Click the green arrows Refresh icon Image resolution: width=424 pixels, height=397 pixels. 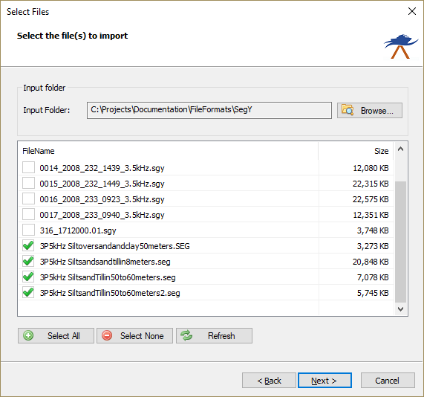coord(186,335)
